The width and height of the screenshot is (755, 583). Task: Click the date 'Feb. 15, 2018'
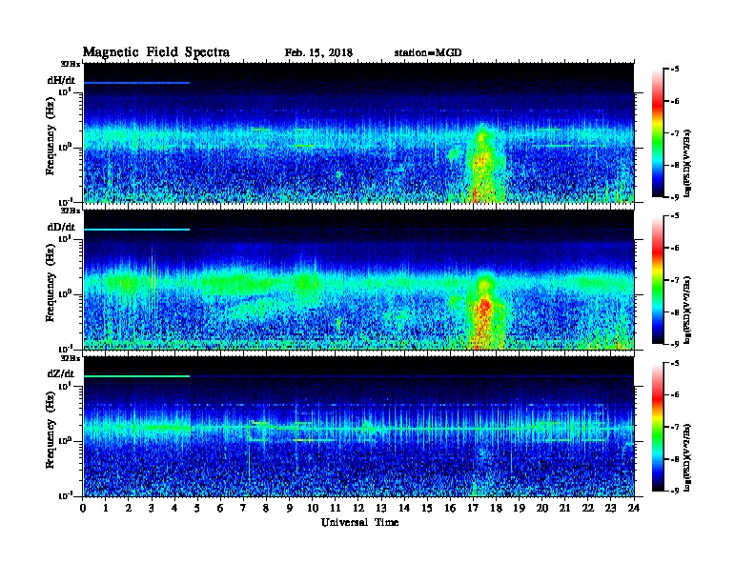tap(318, 53)
